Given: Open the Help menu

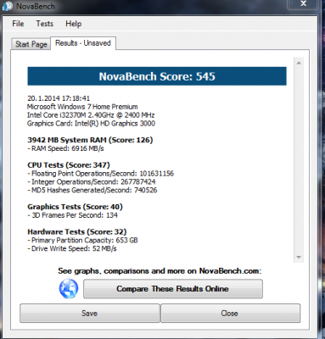Looking at the screenshot, I should pos(74,24).
